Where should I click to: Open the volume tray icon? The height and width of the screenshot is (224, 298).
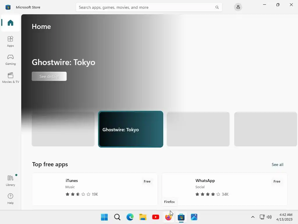click(269, 217)
